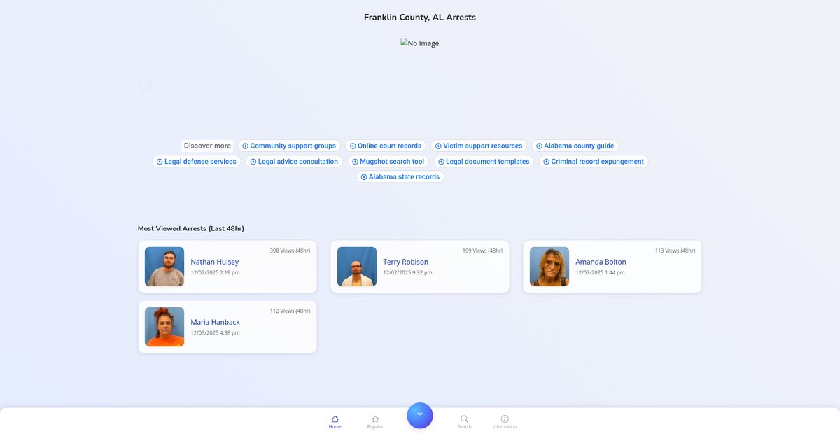
Task: Open the Legal document templates link
Action: tap(484, 161)
